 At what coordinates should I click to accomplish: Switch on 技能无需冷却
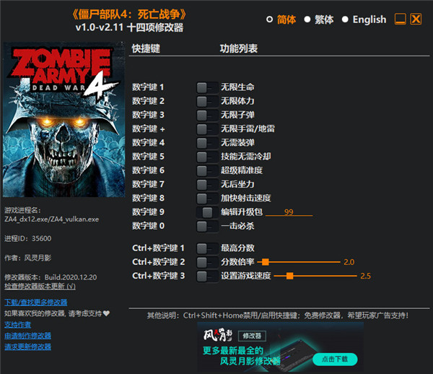point(207,157)
